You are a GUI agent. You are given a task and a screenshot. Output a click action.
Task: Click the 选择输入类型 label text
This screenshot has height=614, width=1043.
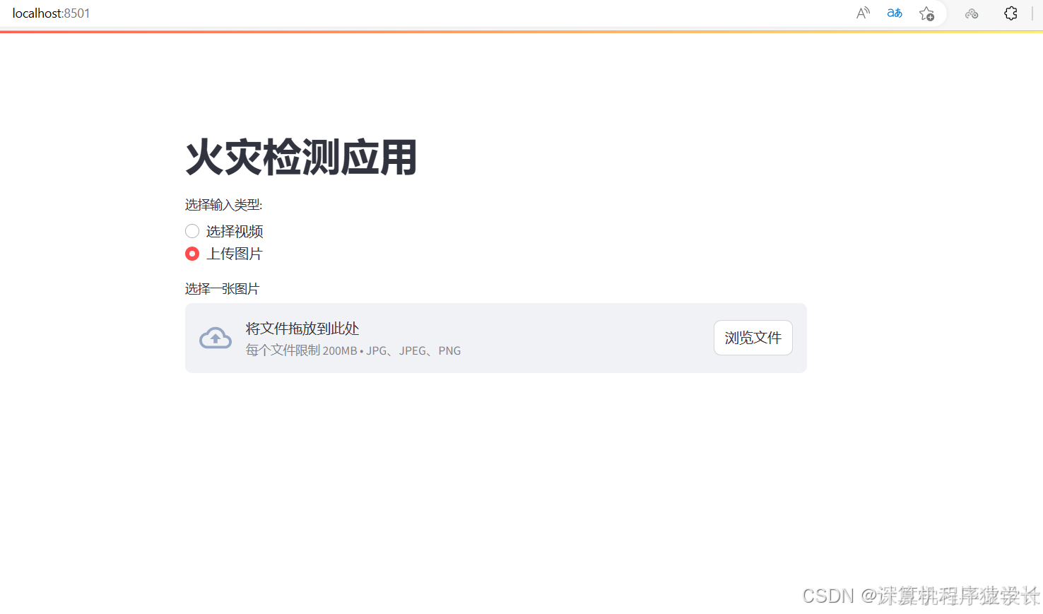(223, 204)
